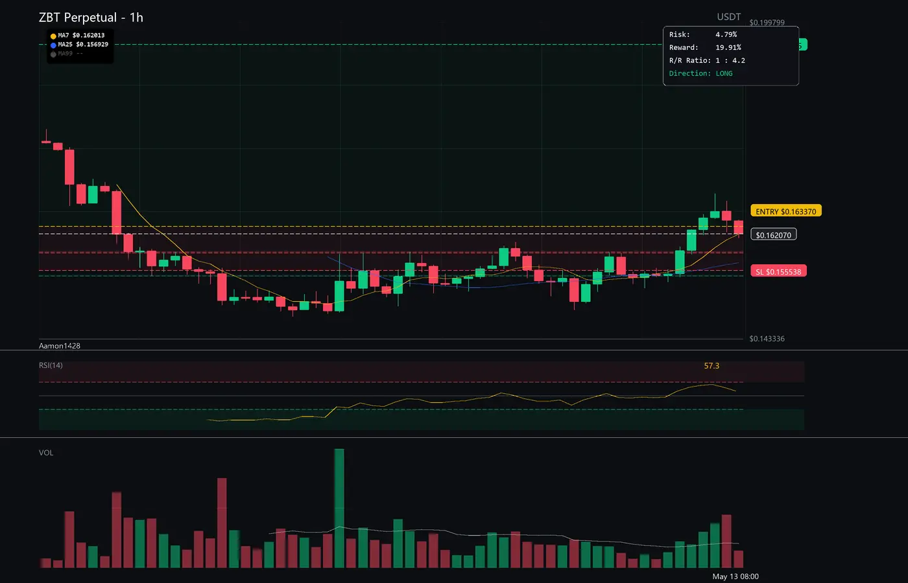
Task: Click the Risk 4.79% value
Action: click(x=726, y=34)
